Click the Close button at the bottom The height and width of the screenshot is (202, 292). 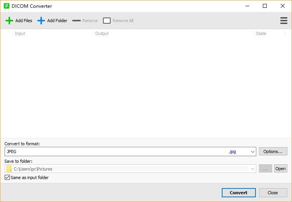pyautogui.click(x=273, y=193)
